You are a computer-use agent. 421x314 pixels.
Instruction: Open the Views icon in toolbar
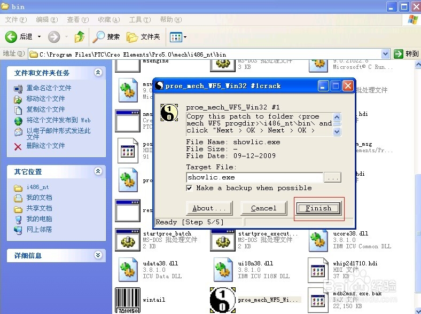tap(176, 37)
